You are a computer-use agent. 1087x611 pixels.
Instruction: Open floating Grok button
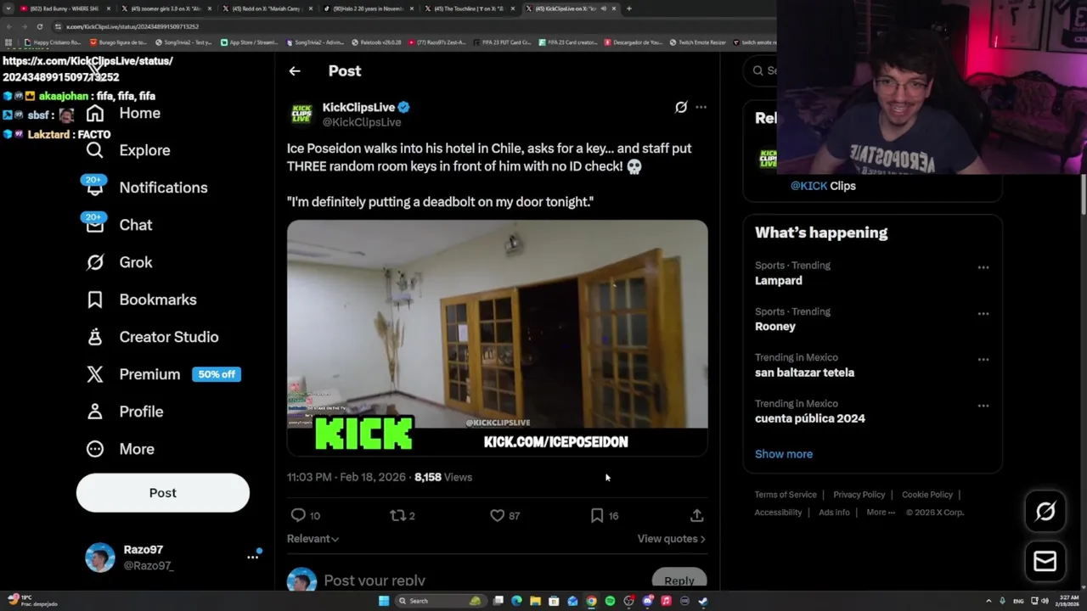[1045, 511]
